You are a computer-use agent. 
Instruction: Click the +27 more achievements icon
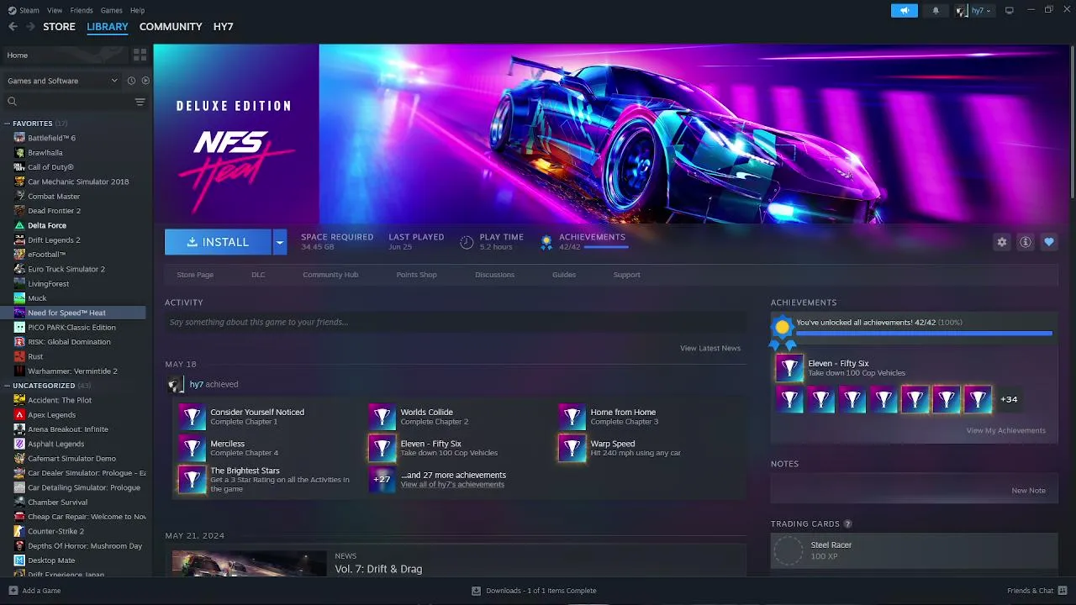(382, 479)
